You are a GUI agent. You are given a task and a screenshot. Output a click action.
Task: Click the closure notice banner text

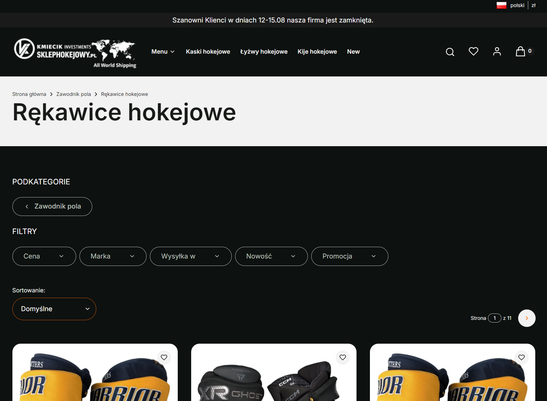point(273,20)
